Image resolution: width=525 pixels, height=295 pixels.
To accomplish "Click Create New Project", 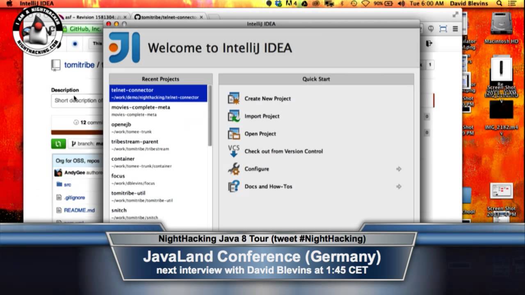I will 267,98.
